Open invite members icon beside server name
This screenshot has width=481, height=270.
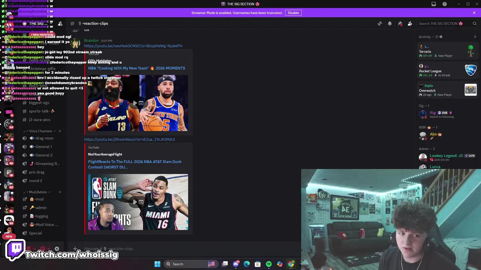pyautogui.click(x=60, y=23)
